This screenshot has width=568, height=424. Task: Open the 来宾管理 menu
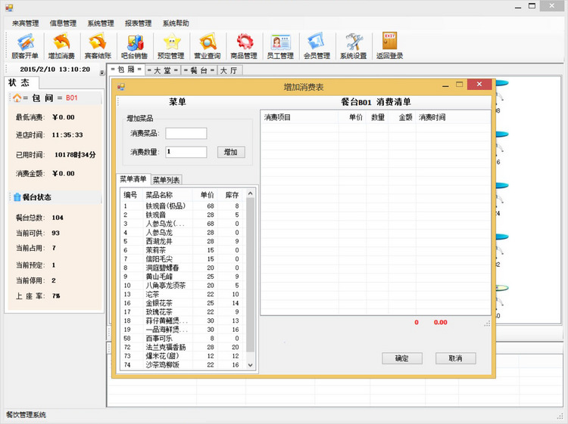pyautogui.click(x=26, y=23)
